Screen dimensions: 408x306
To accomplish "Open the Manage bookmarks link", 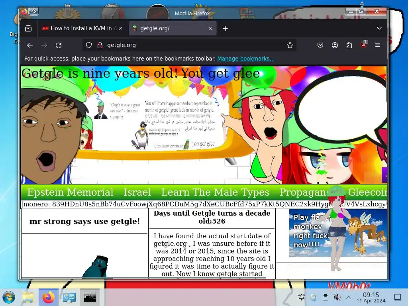I will pos(246,59).
